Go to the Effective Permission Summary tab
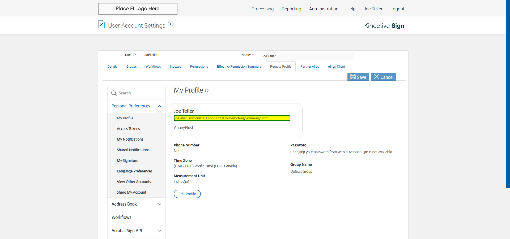 239,67
